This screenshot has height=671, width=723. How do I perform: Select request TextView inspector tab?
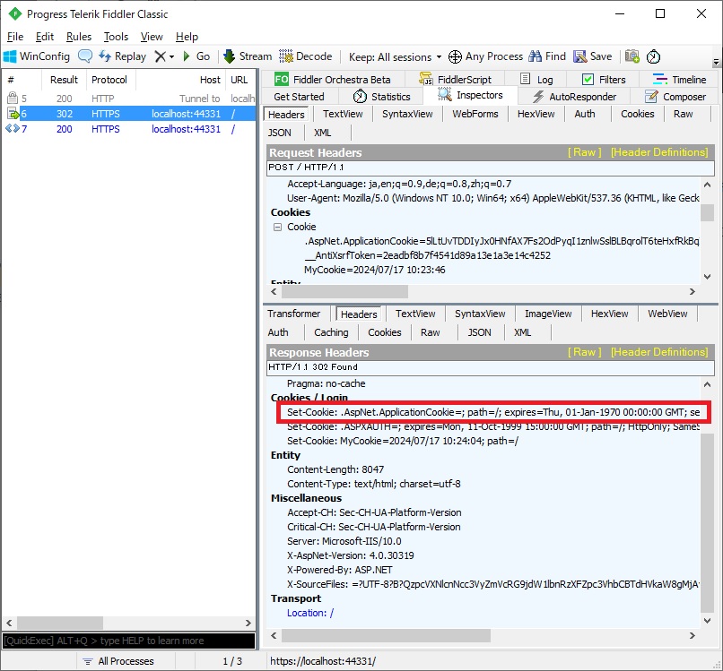[x=343, y=114]
